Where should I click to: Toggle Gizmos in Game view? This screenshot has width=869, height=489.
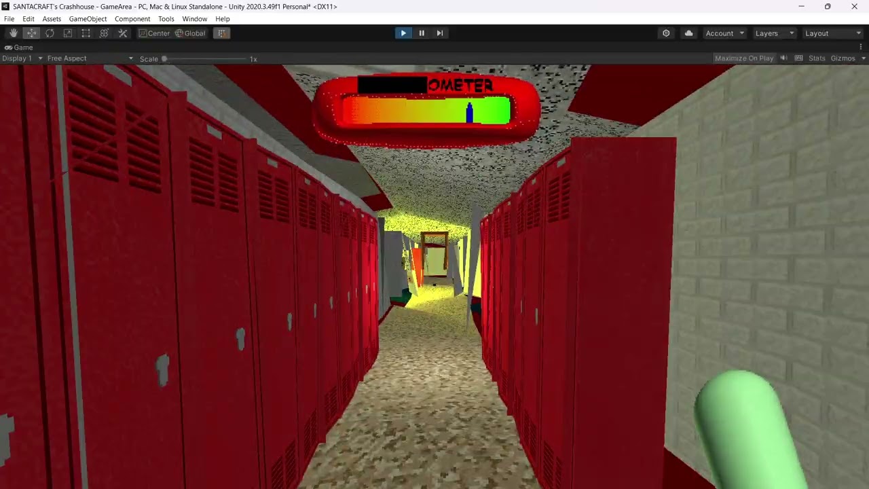843,58
